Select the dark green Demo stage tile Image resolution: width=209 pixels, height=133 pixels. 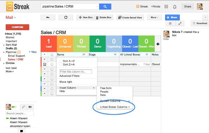(98, 44)
